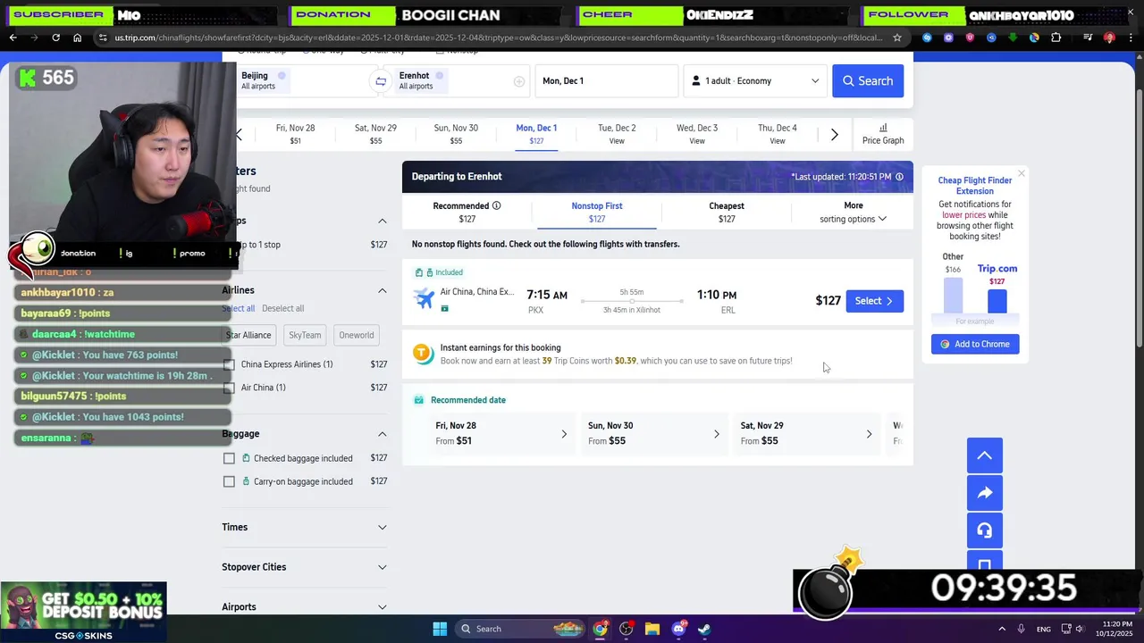Check the Air China filter

coord(230,388)
